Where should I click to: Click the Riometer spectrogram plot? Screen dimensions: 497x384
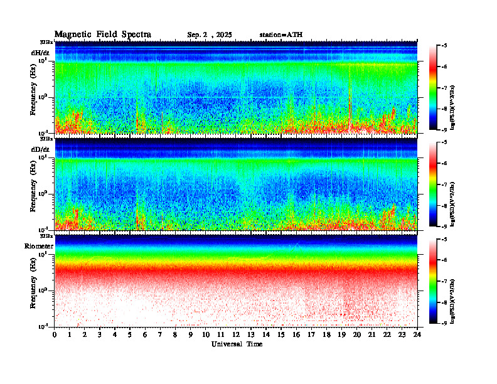(236, 280)
